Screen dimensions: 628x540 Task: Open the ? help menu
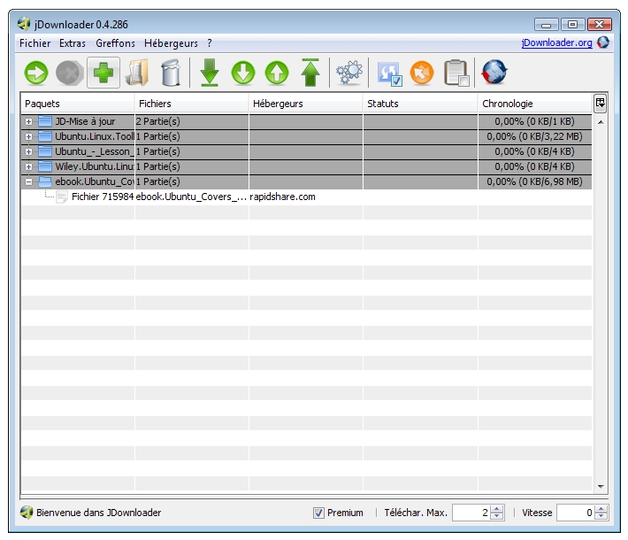coord(209,43)
